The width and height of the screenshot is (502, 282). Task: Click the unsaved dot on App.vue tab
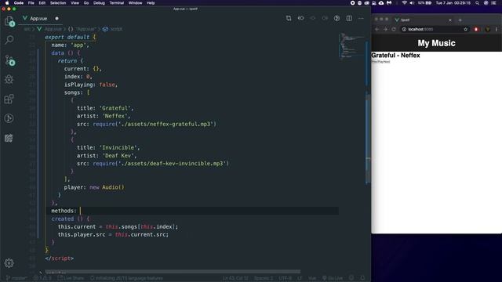(x=56, y=19)
